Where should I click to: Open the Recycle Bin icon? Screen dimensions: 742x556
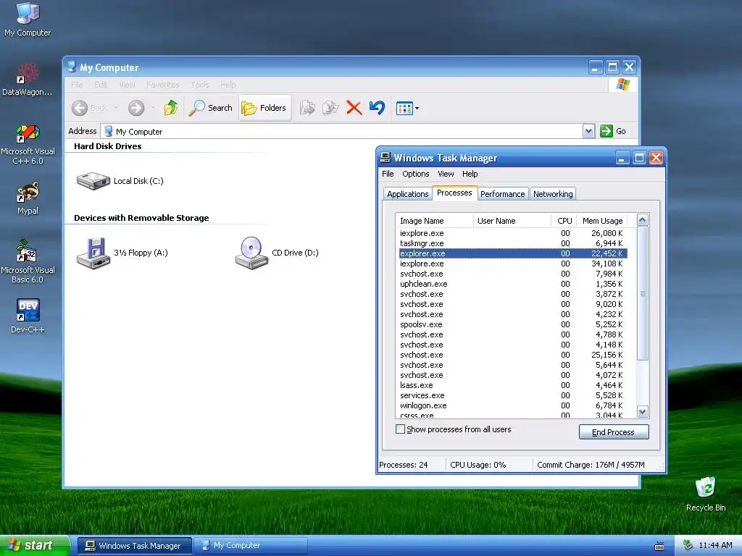tap(706, 494)
